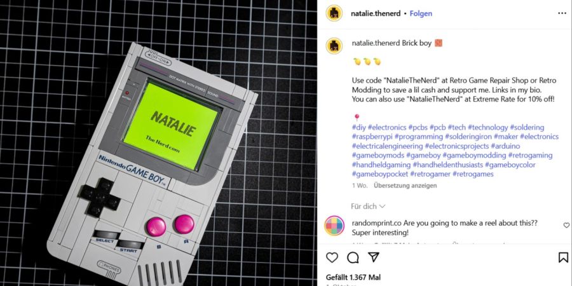Click natalie.thenerd avatar beside the caption
The height and width of the screenshot is (286, 572).
coord(334,46)
